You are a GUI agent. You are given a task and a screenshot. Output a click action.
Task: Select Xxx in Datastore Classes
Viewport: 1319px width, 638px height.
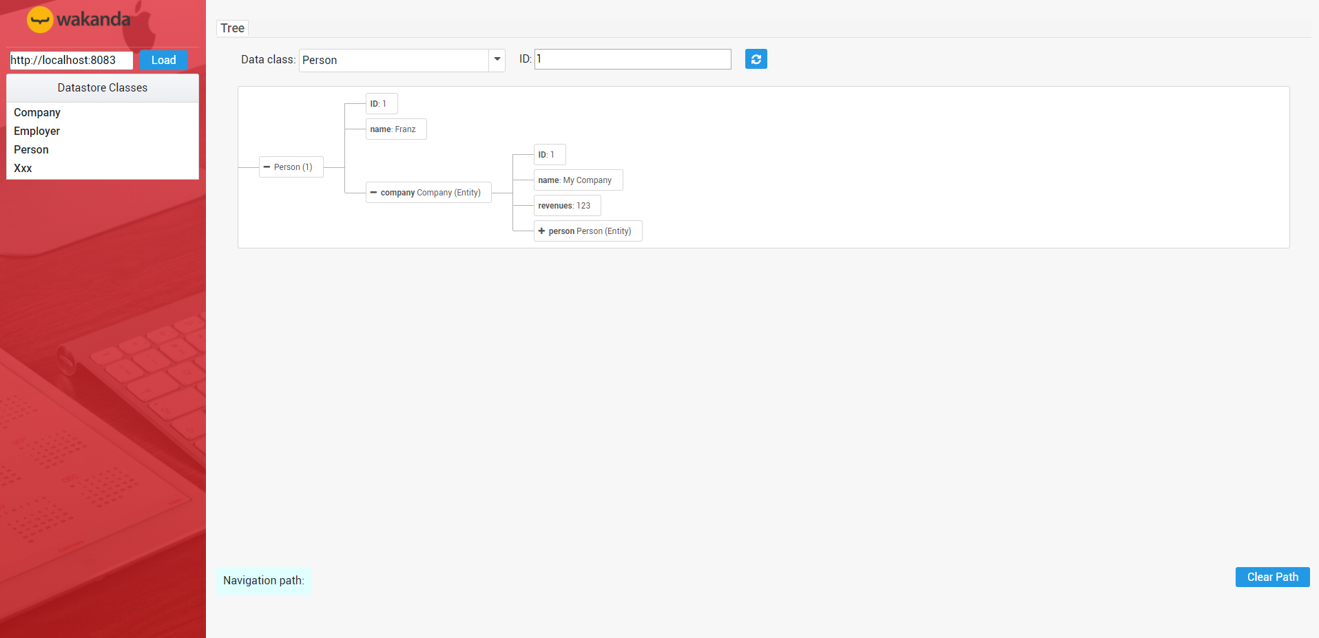(23, 168)
